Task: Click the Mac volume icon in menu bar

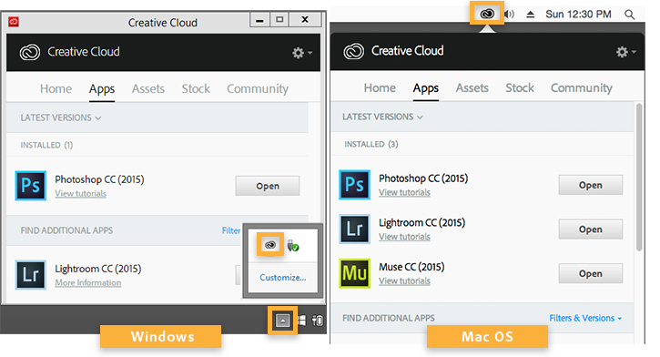Action: [509, 15]
